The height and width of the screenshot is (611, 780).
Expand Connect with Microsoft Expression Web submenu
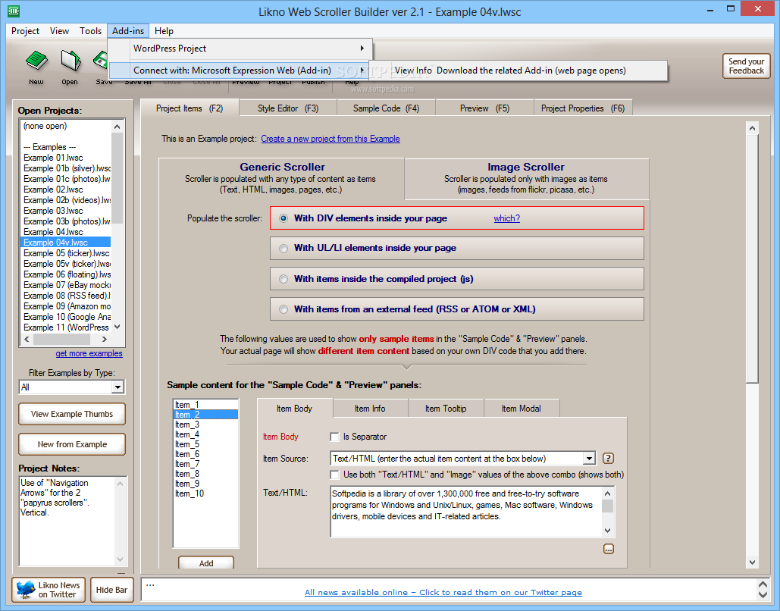click(x=239, y=70)
